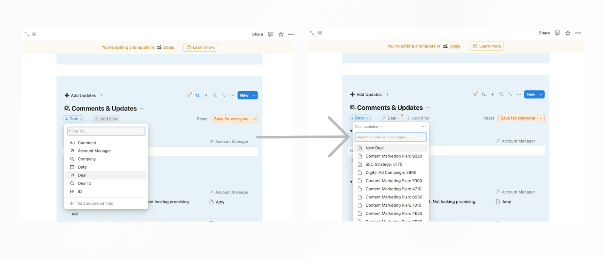
Task: Pick SEO Strategy: 5170 page
Action: [391, 164]
